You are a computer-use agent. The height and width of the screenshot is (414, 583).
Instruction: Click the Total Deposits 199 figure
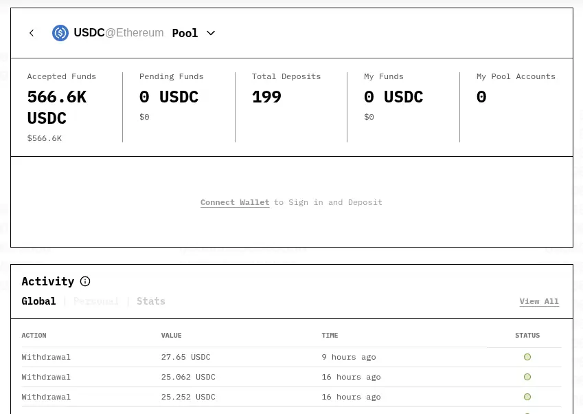pos(266,97)
